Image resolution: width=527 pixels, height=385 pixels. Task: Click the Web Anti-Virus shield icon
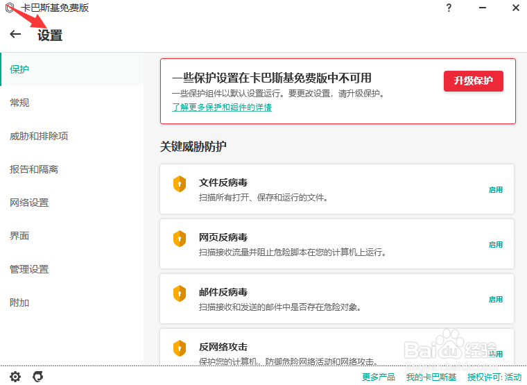point(180,239)
